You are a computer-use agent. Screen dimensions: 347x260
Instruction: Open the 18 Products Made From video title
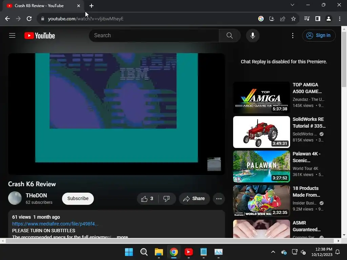point(306,192)
